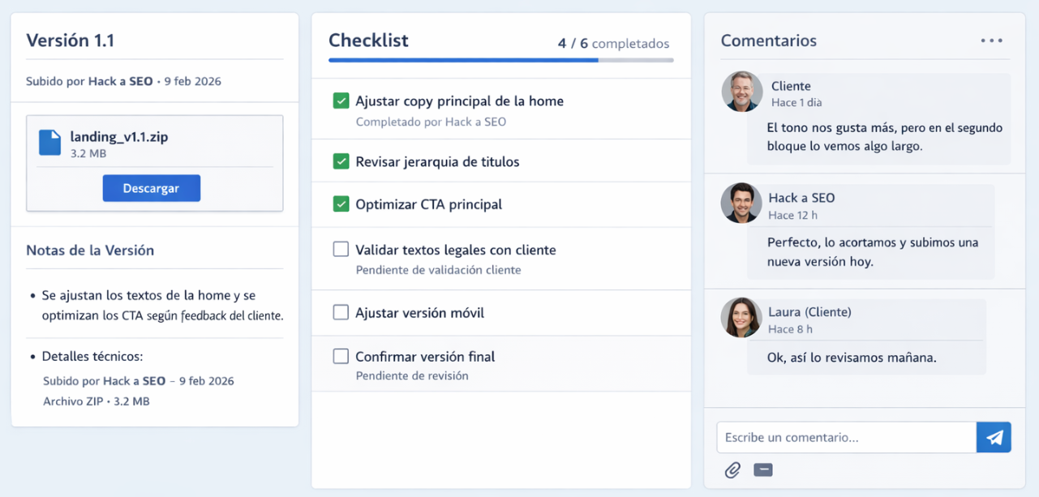
Task: Attach a file with the paperclip icon
Action: click(733, 469)
